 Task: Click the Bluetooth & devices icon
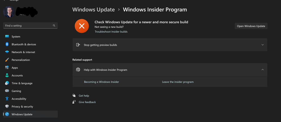(x=7, y=44)
